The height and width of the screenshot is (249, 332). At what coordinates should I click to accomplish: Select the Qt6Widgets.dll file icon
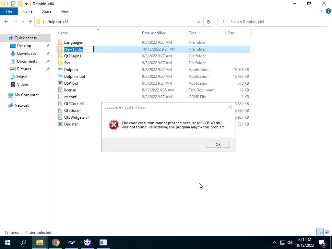pyautogui.click(x=60, y=117)
